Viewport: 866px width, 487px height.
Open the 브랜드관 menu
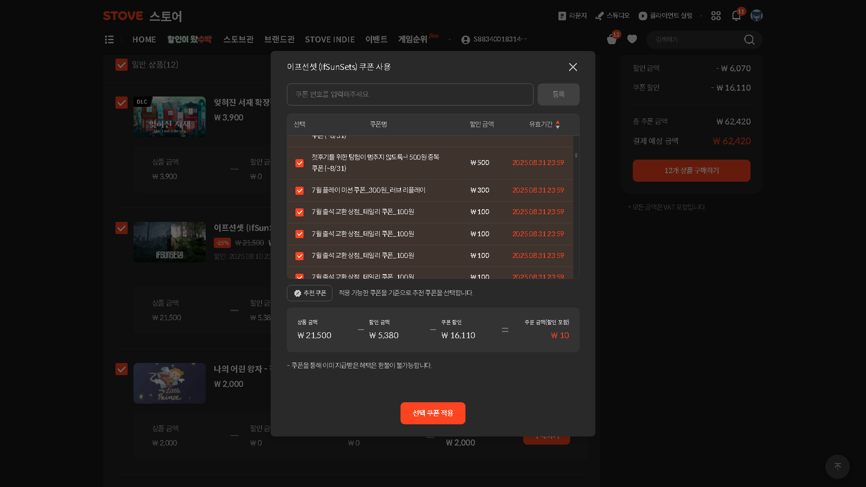[x=279, y=40]
